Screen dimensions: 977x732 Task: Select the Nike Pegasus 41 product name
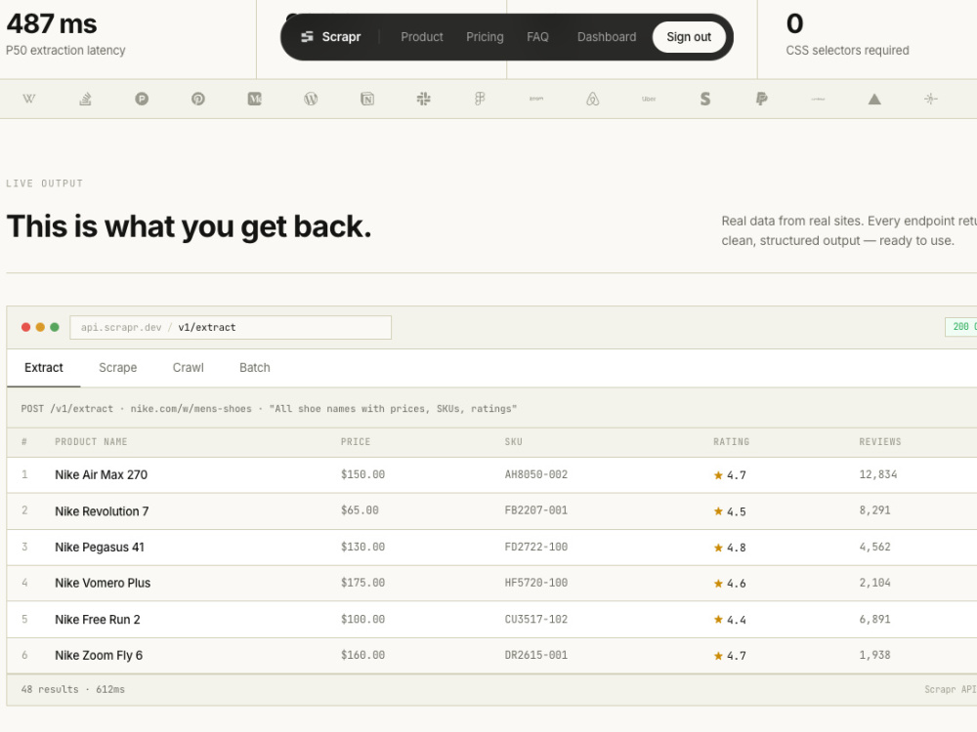coord(100,548)
